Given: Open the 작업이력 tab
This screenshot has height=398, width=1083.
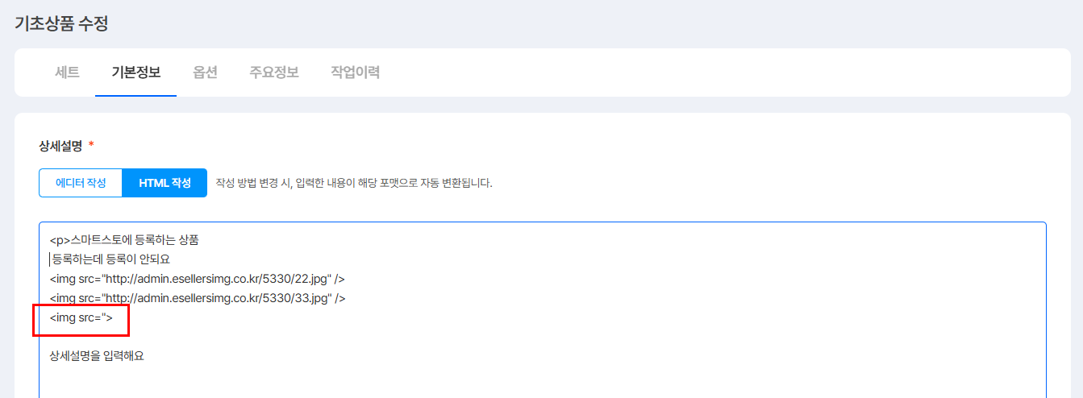Looking at the screenshot, I should point(355,73).
